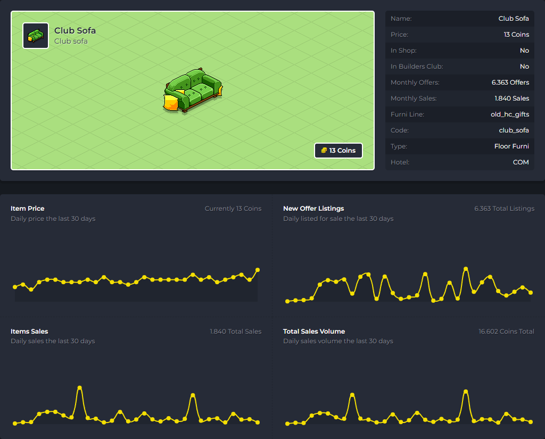The height and width of the screenshot is (439, 545).
Task: Click the 'Monthly Offers:' label
Action: (415, 82)
